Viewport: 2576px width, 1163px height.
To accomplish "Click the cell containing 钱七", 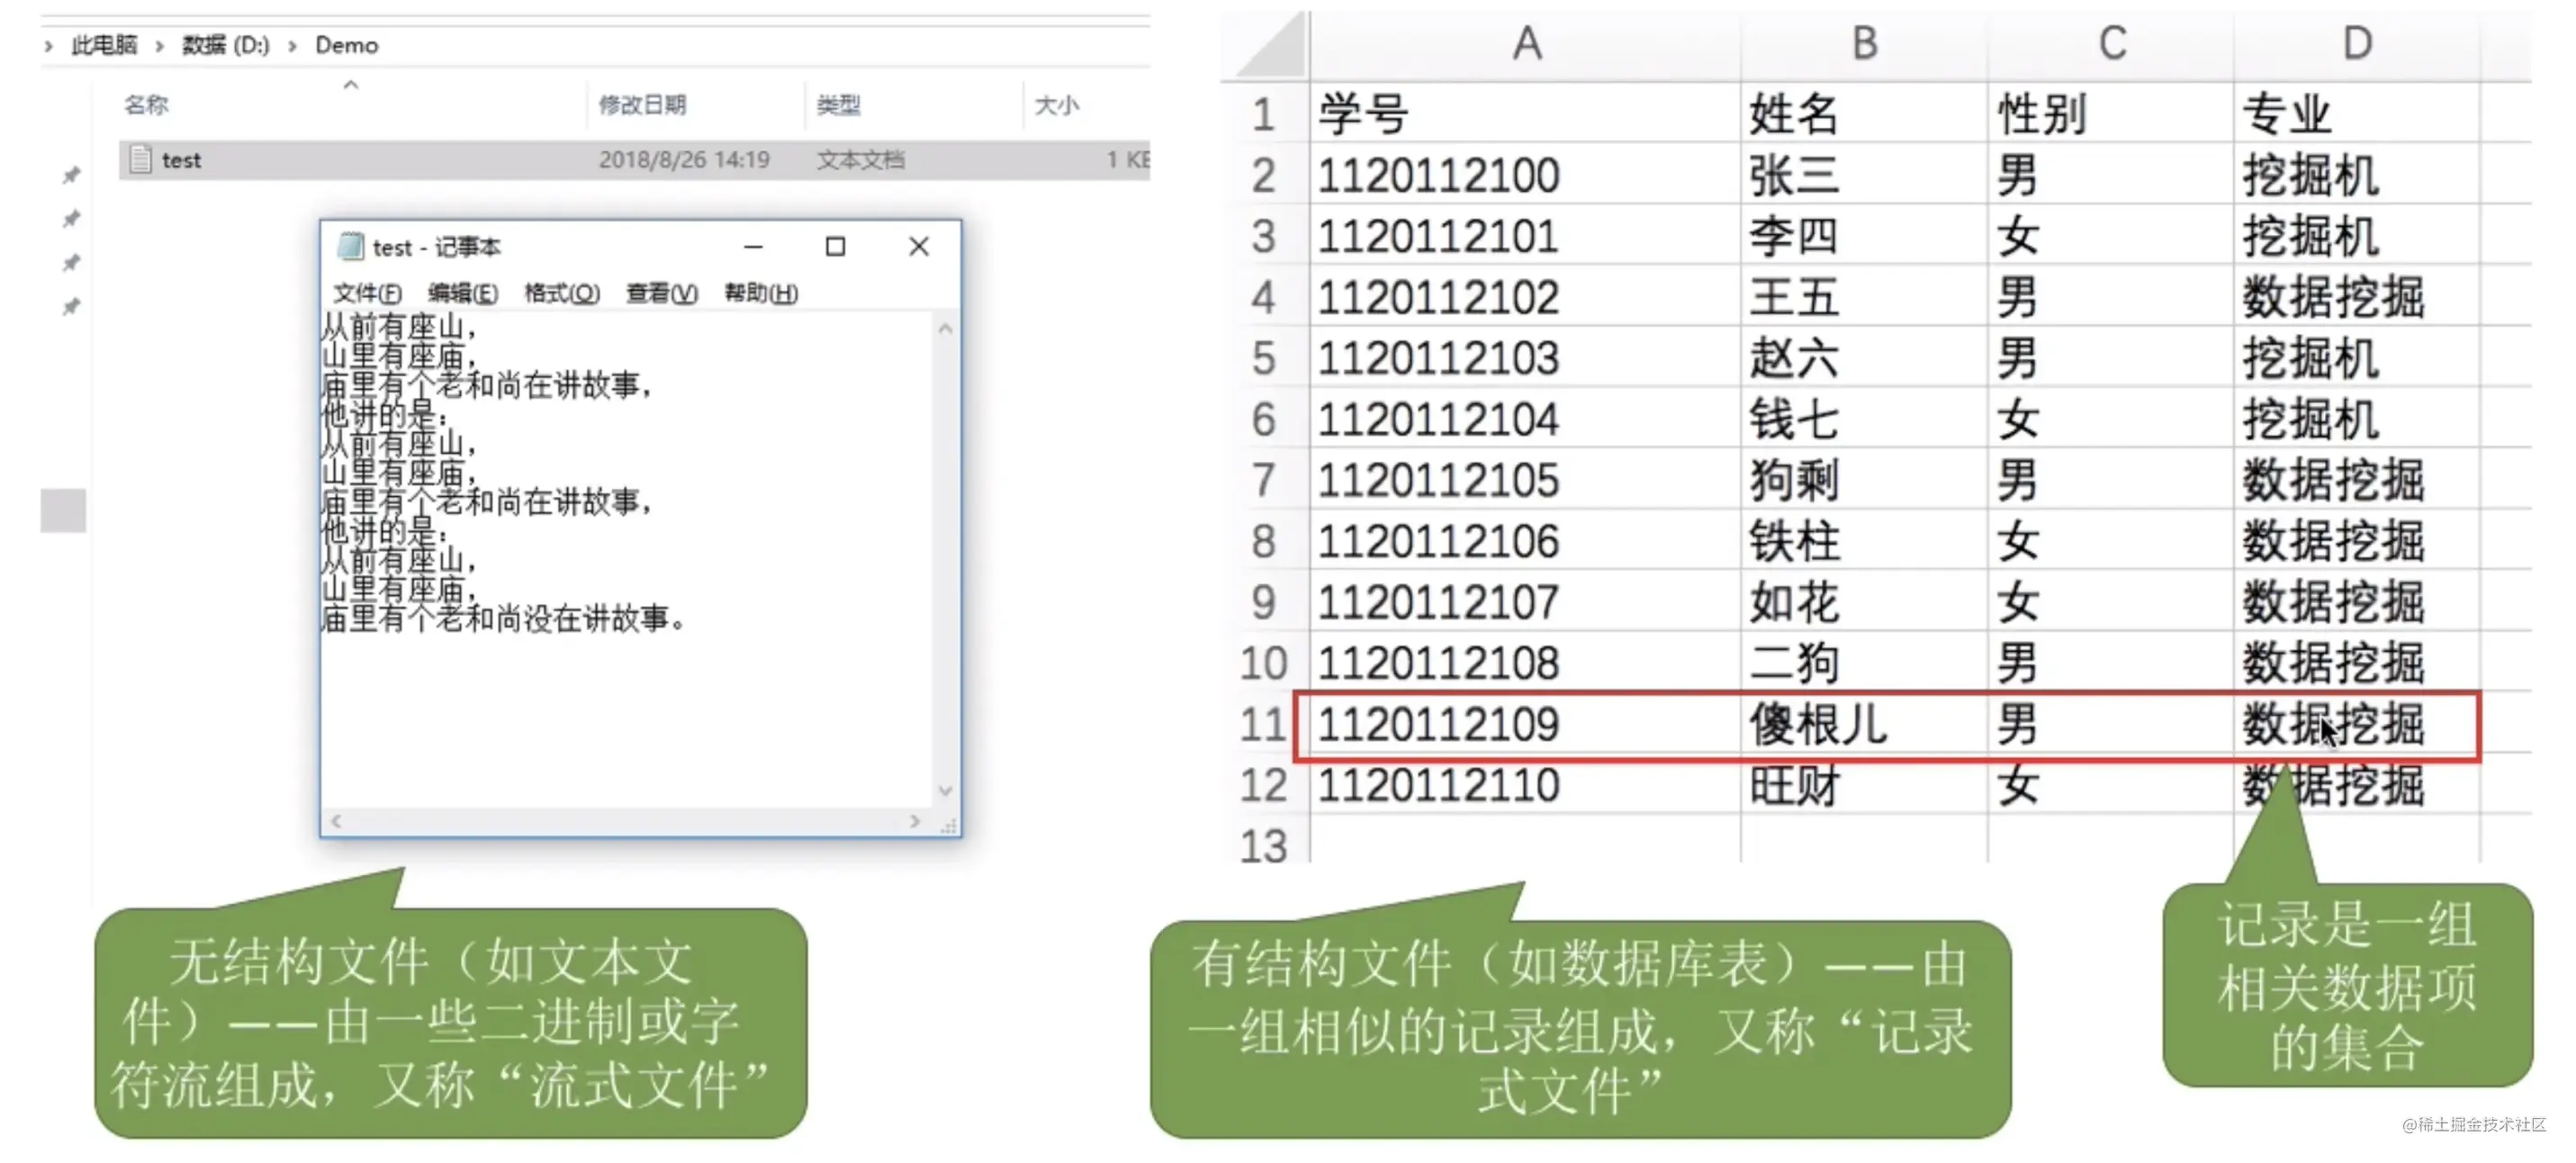I will pyautogui.click(x=1864, y=419).
